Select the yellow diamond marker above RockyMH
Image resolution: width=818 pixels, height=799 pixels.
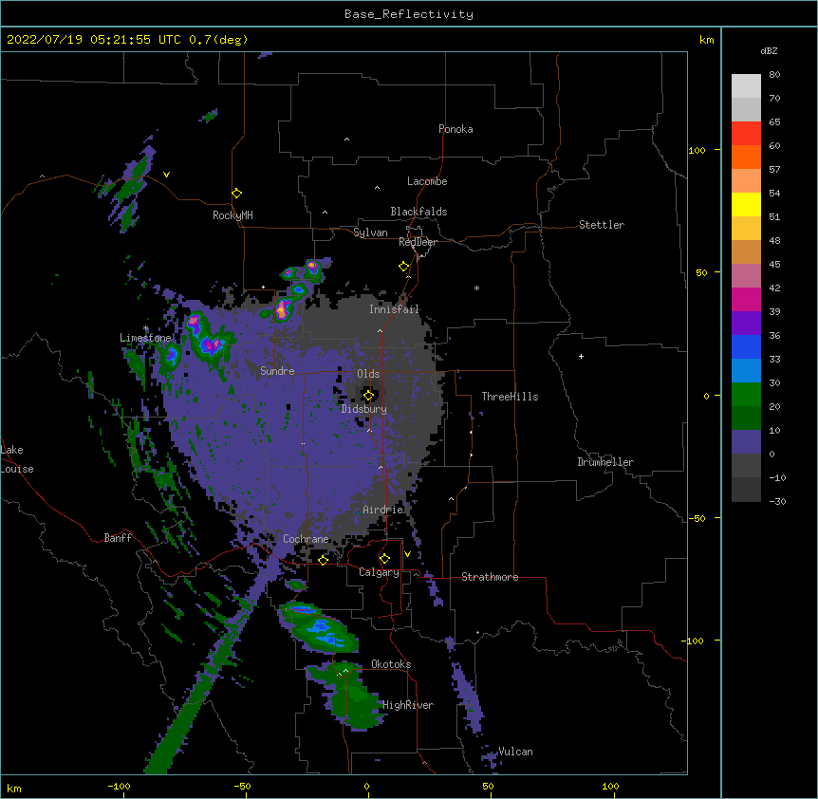click(x=236, y=194)
